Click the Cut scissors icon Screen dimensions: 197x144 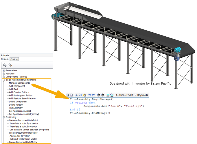(x=76, y=95)
